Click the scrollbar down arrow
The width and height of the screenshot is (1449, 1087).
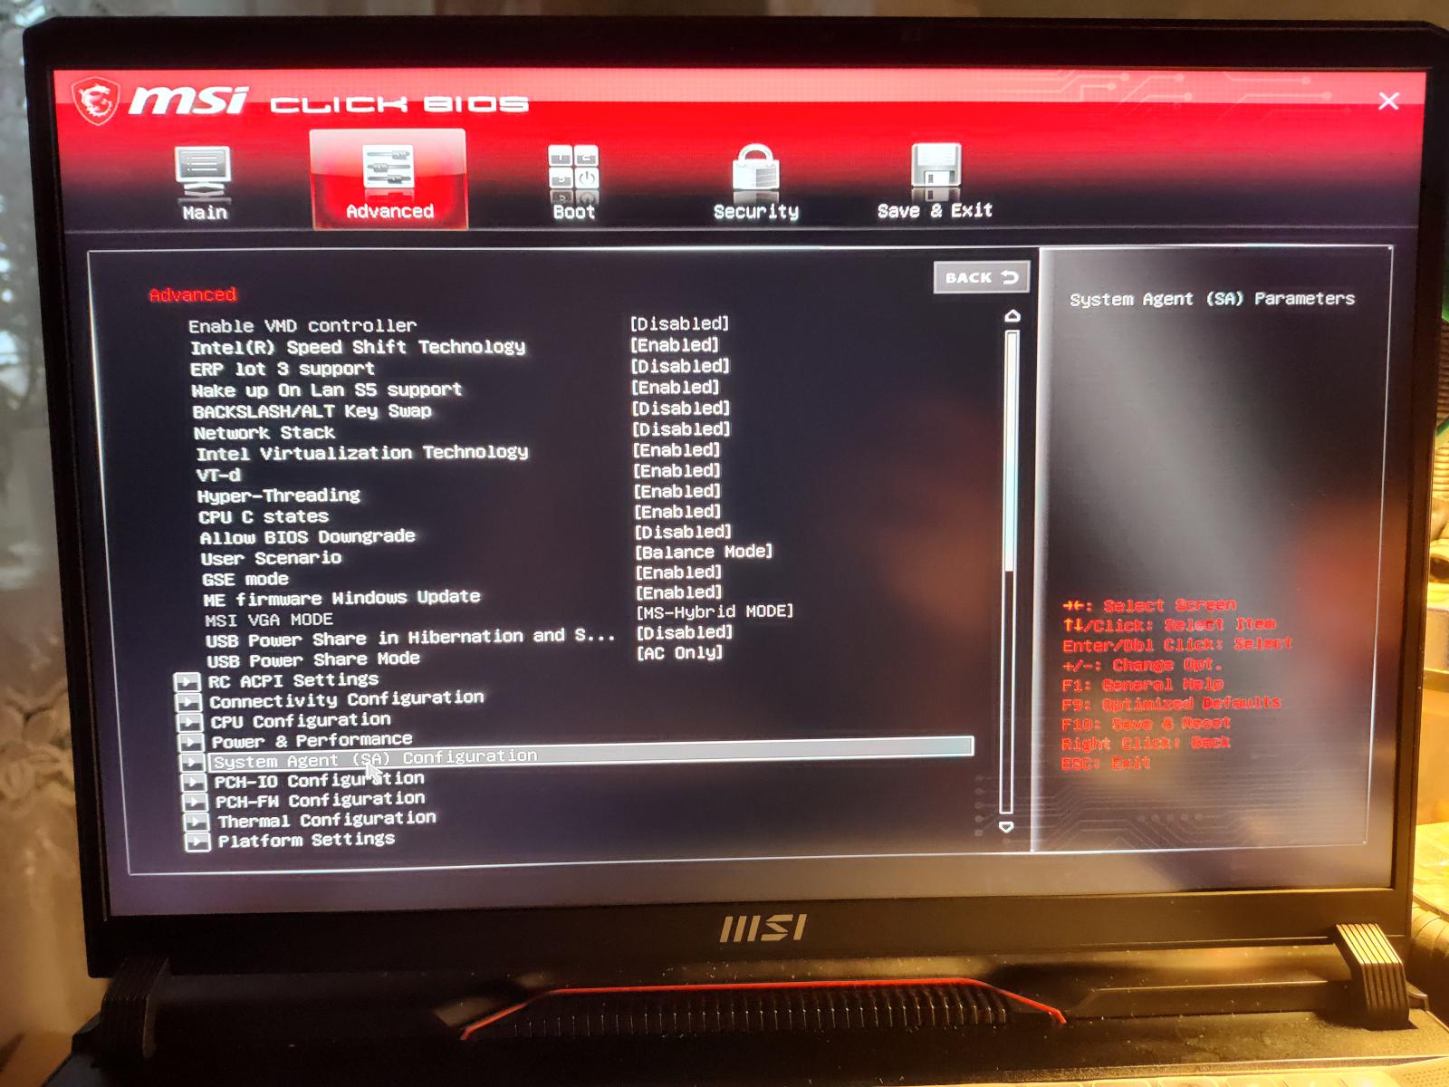click(x=1006, y=827)
